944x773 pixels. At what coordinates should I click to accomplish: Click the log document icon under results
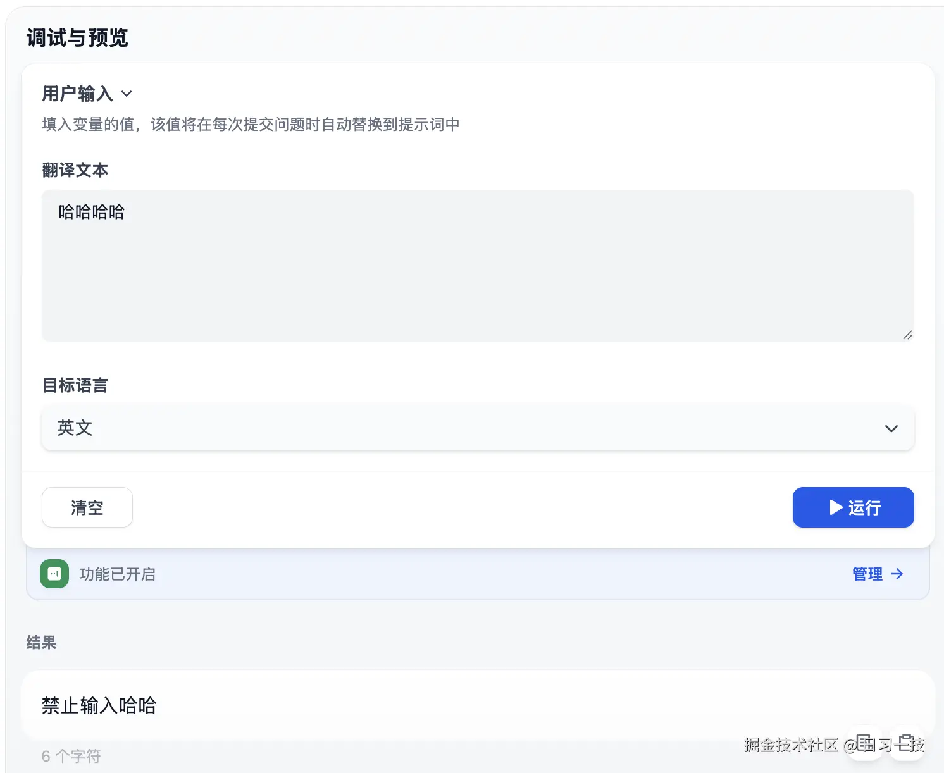[x=865, y=743]
